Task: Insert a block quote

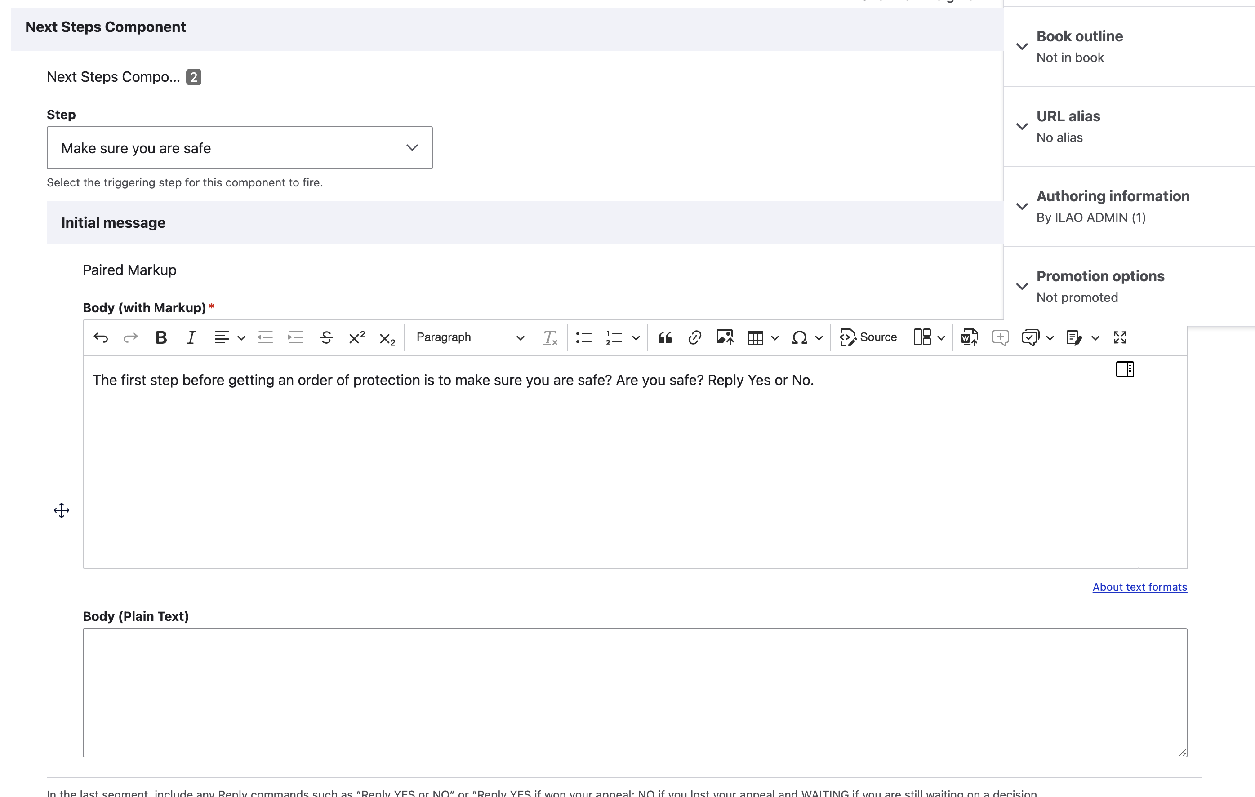Action: click(x=664, y=337)
